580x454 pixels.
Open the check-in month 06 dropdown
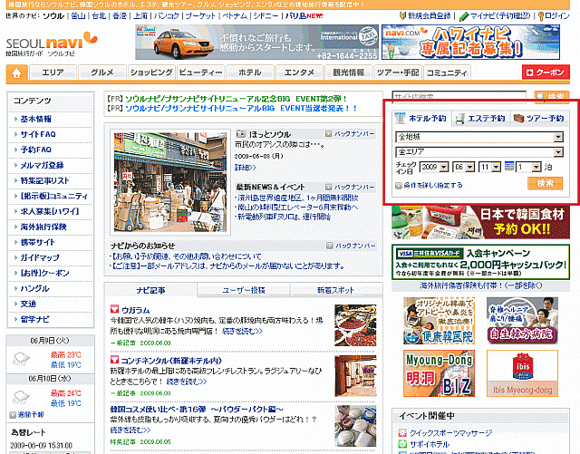[464, 168]
